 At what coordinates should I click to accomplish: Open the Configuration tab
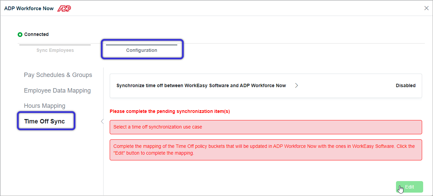[142, 50]
